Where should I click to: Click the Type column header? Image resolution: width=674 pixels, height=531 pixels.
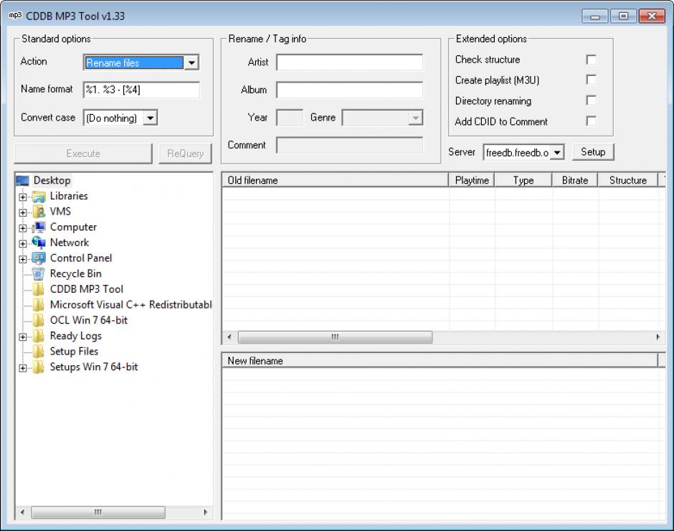[x=523, y=180]
